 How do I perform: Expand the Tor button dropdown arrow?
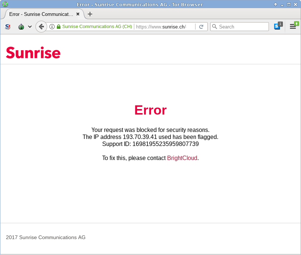pos(30,27)
